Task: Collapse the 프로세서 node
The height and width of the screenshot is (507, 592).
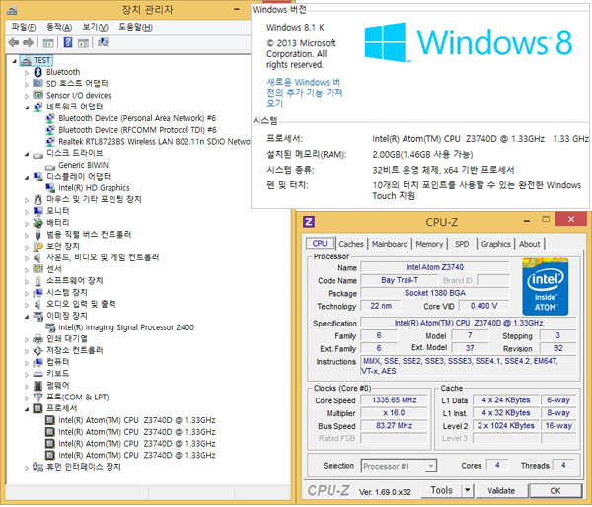Action: tap(27, 409)
